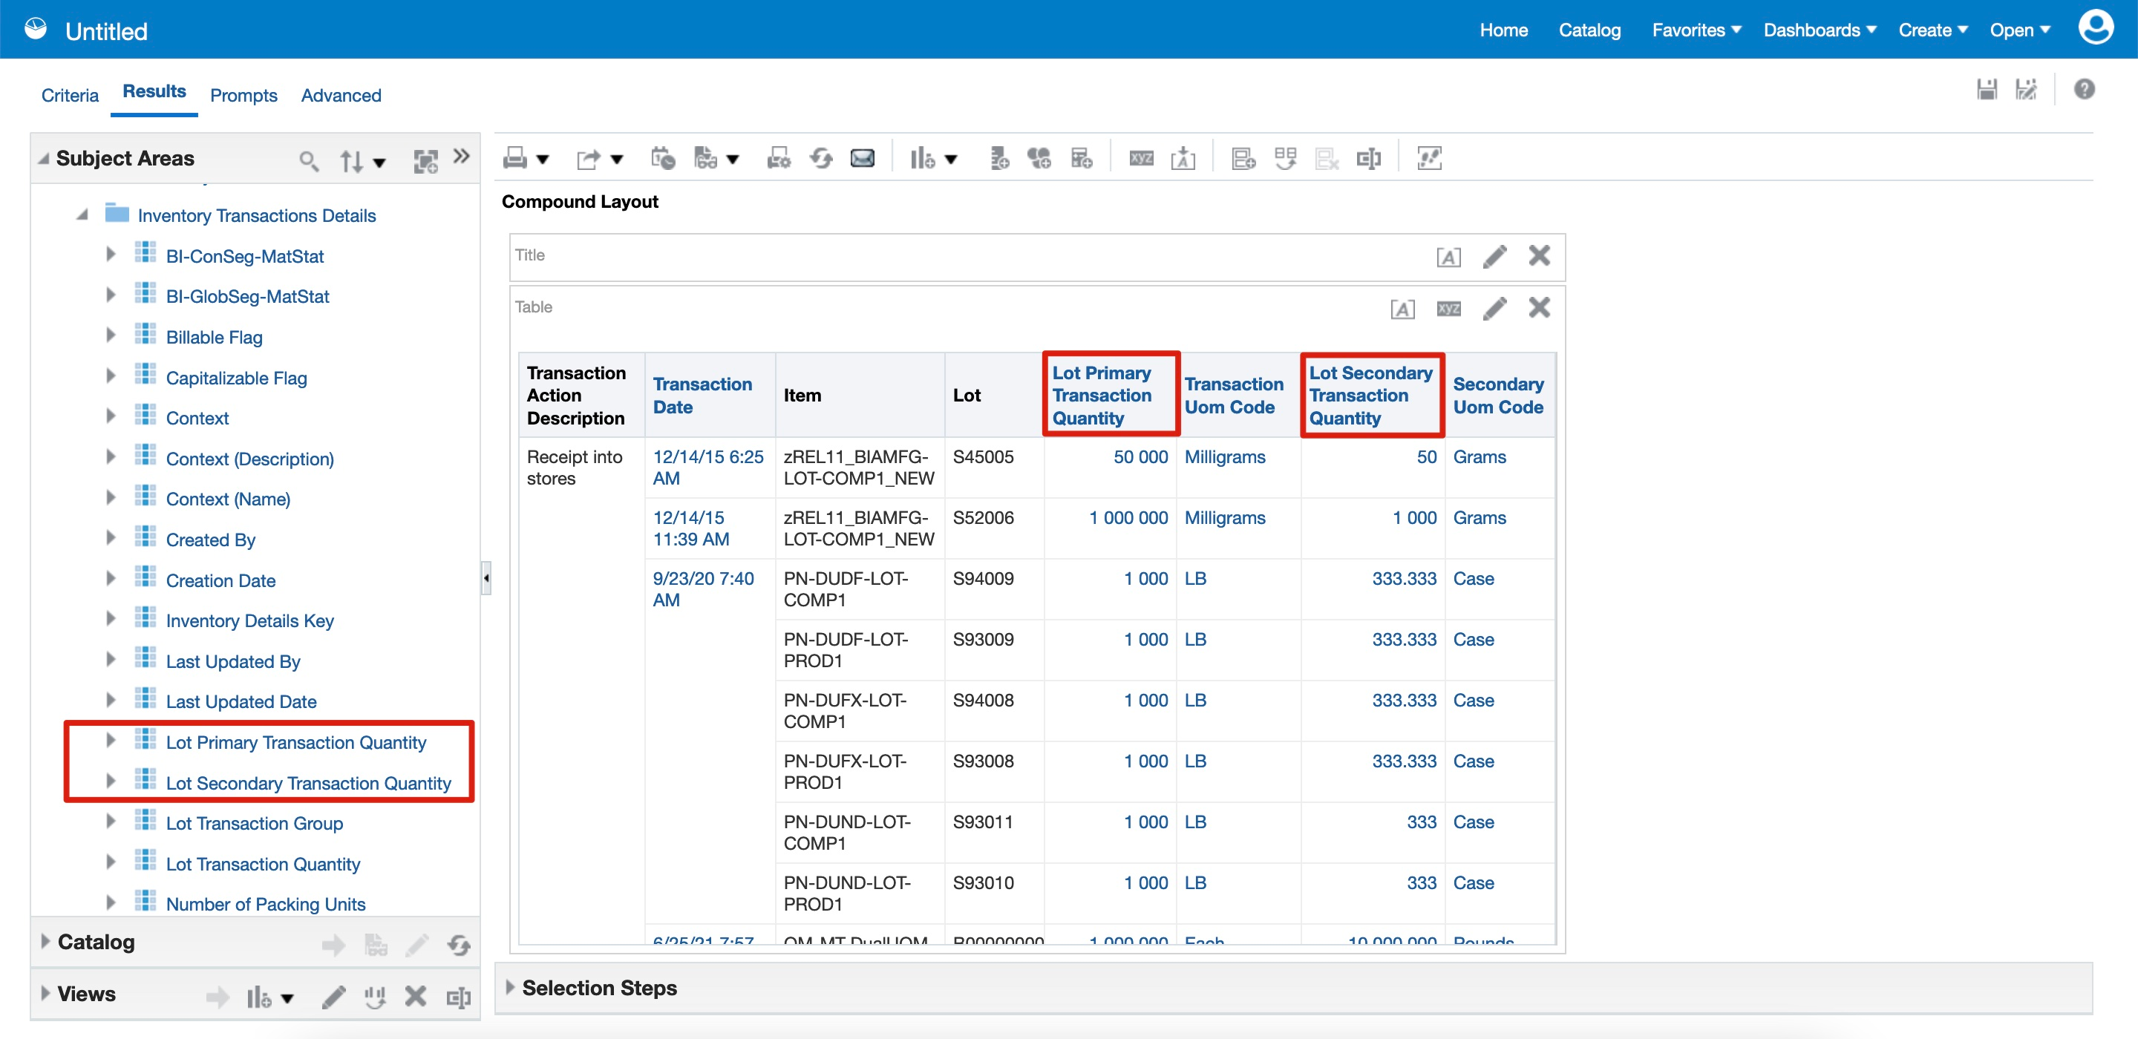Viewport: 2138px width, 1039px height.
Task: Expand the Selection Steps section
Action: [x=511, y=988]
